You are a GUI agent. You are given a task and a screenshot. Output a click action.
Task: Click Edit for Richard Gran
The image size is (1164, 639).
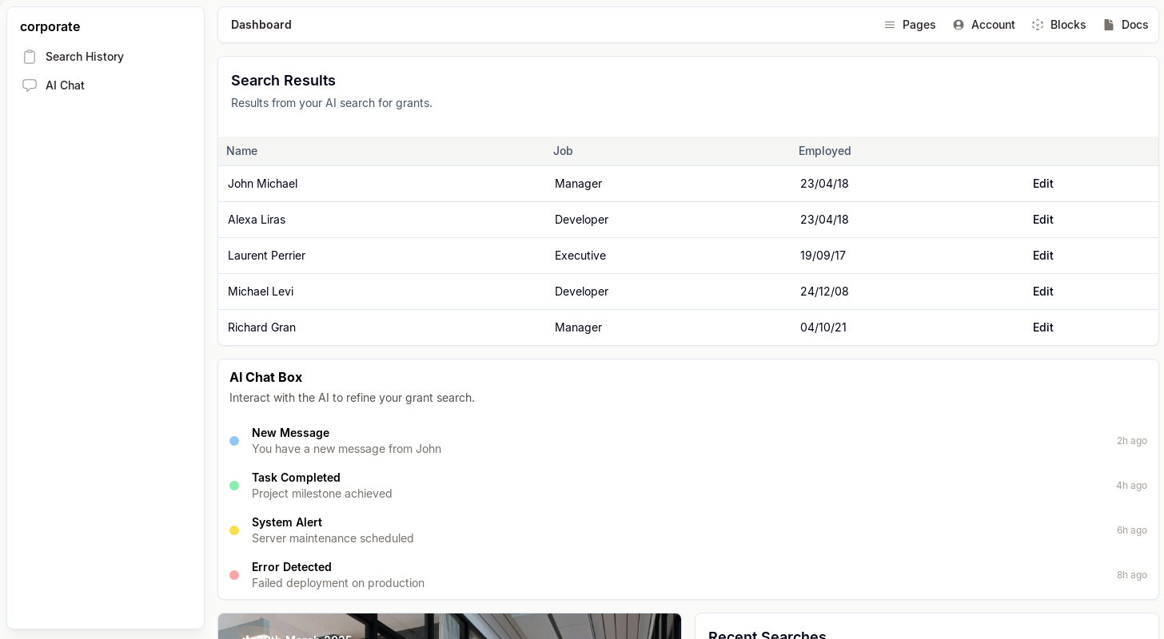(1042, 327)
